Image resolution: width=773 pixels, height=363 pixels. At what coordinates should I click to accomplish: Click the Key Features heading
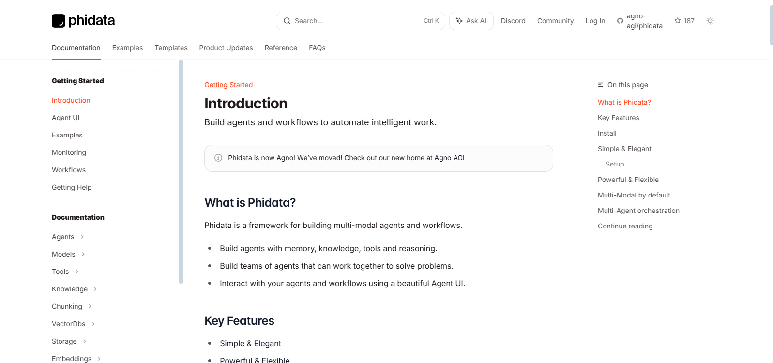[x=239, y=321]
